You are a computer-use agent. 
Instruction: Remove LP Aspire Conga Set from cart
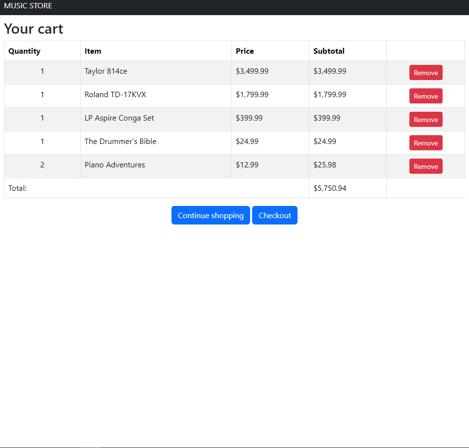[x=426, y=120]
